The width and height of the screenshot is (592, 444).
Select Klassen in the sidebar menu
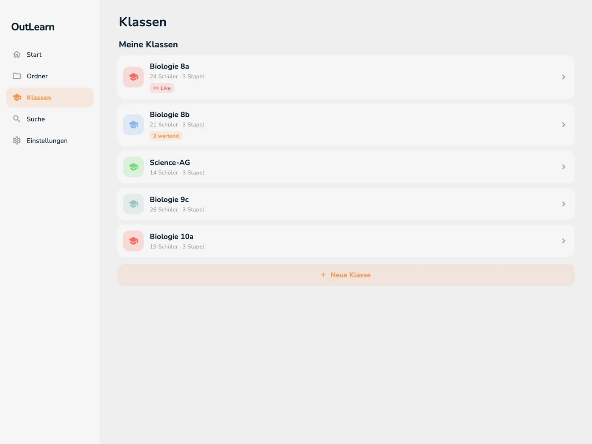click(50, 98)
